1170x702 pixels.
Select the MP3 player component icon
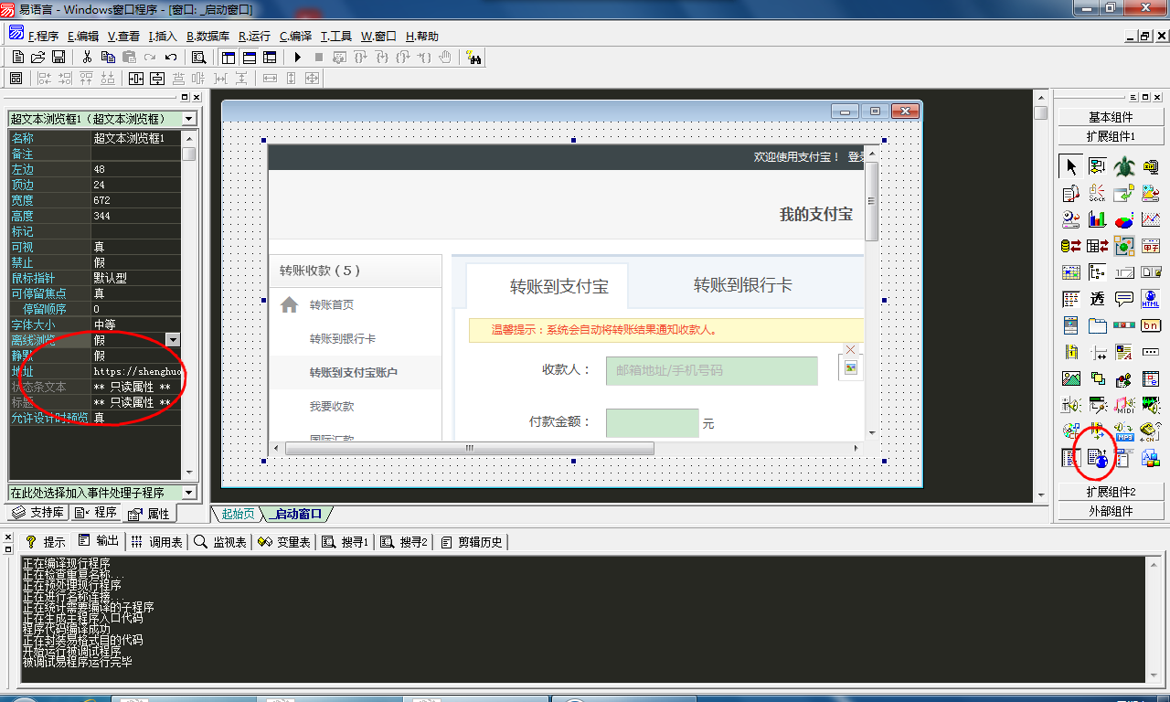click(1123, 431)
